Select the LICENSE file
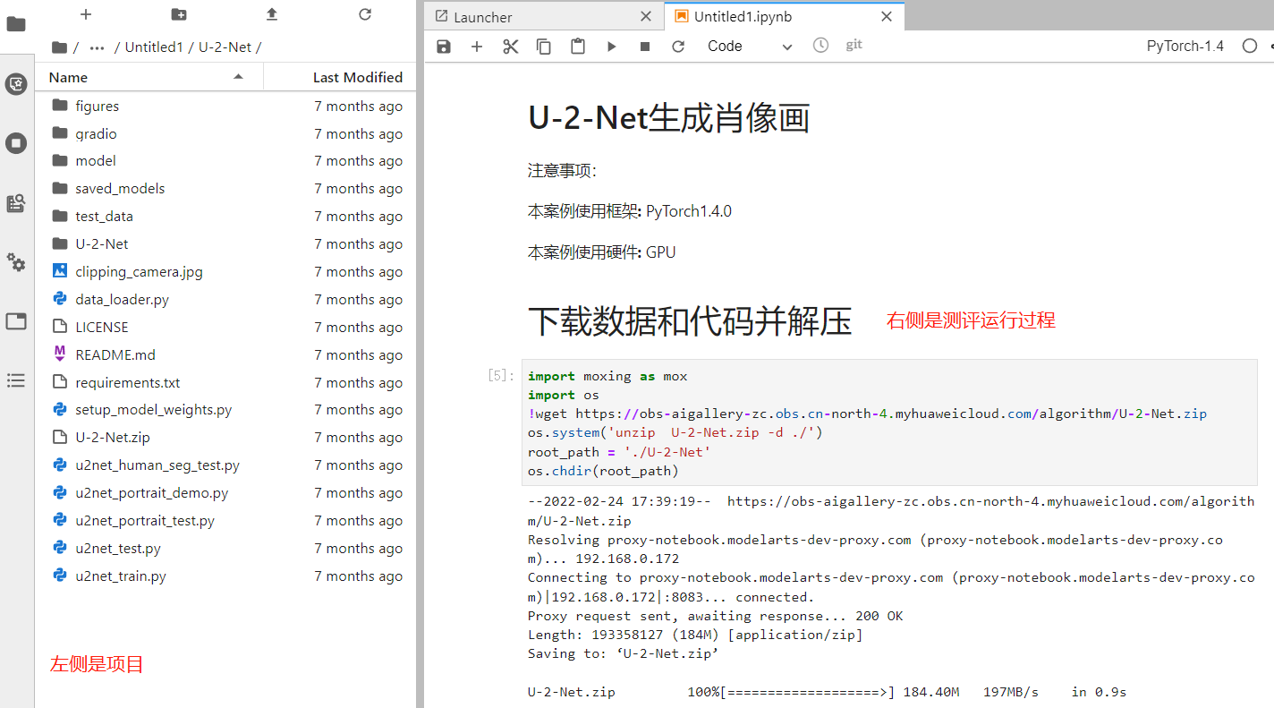The image size is (1274, 708). 227,328
